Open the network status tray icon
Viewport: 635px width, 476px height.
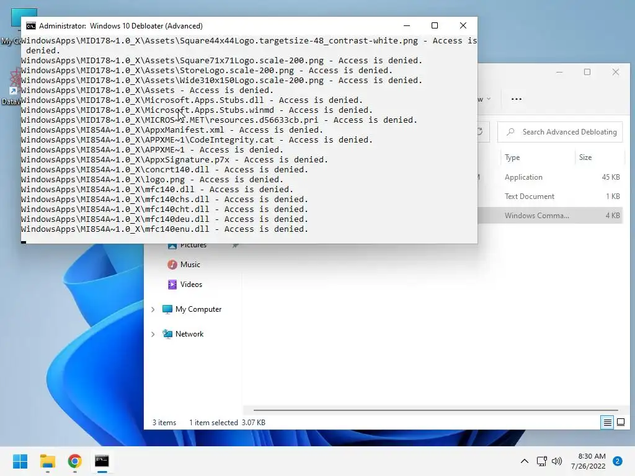[541, 461]
